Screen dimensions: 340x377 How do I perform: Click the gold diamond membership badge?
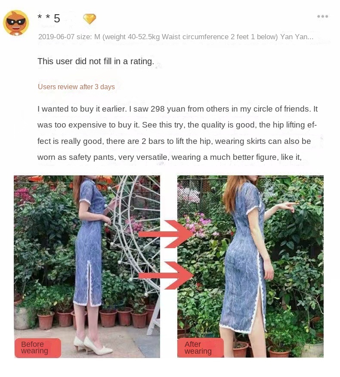pos(90,19)
